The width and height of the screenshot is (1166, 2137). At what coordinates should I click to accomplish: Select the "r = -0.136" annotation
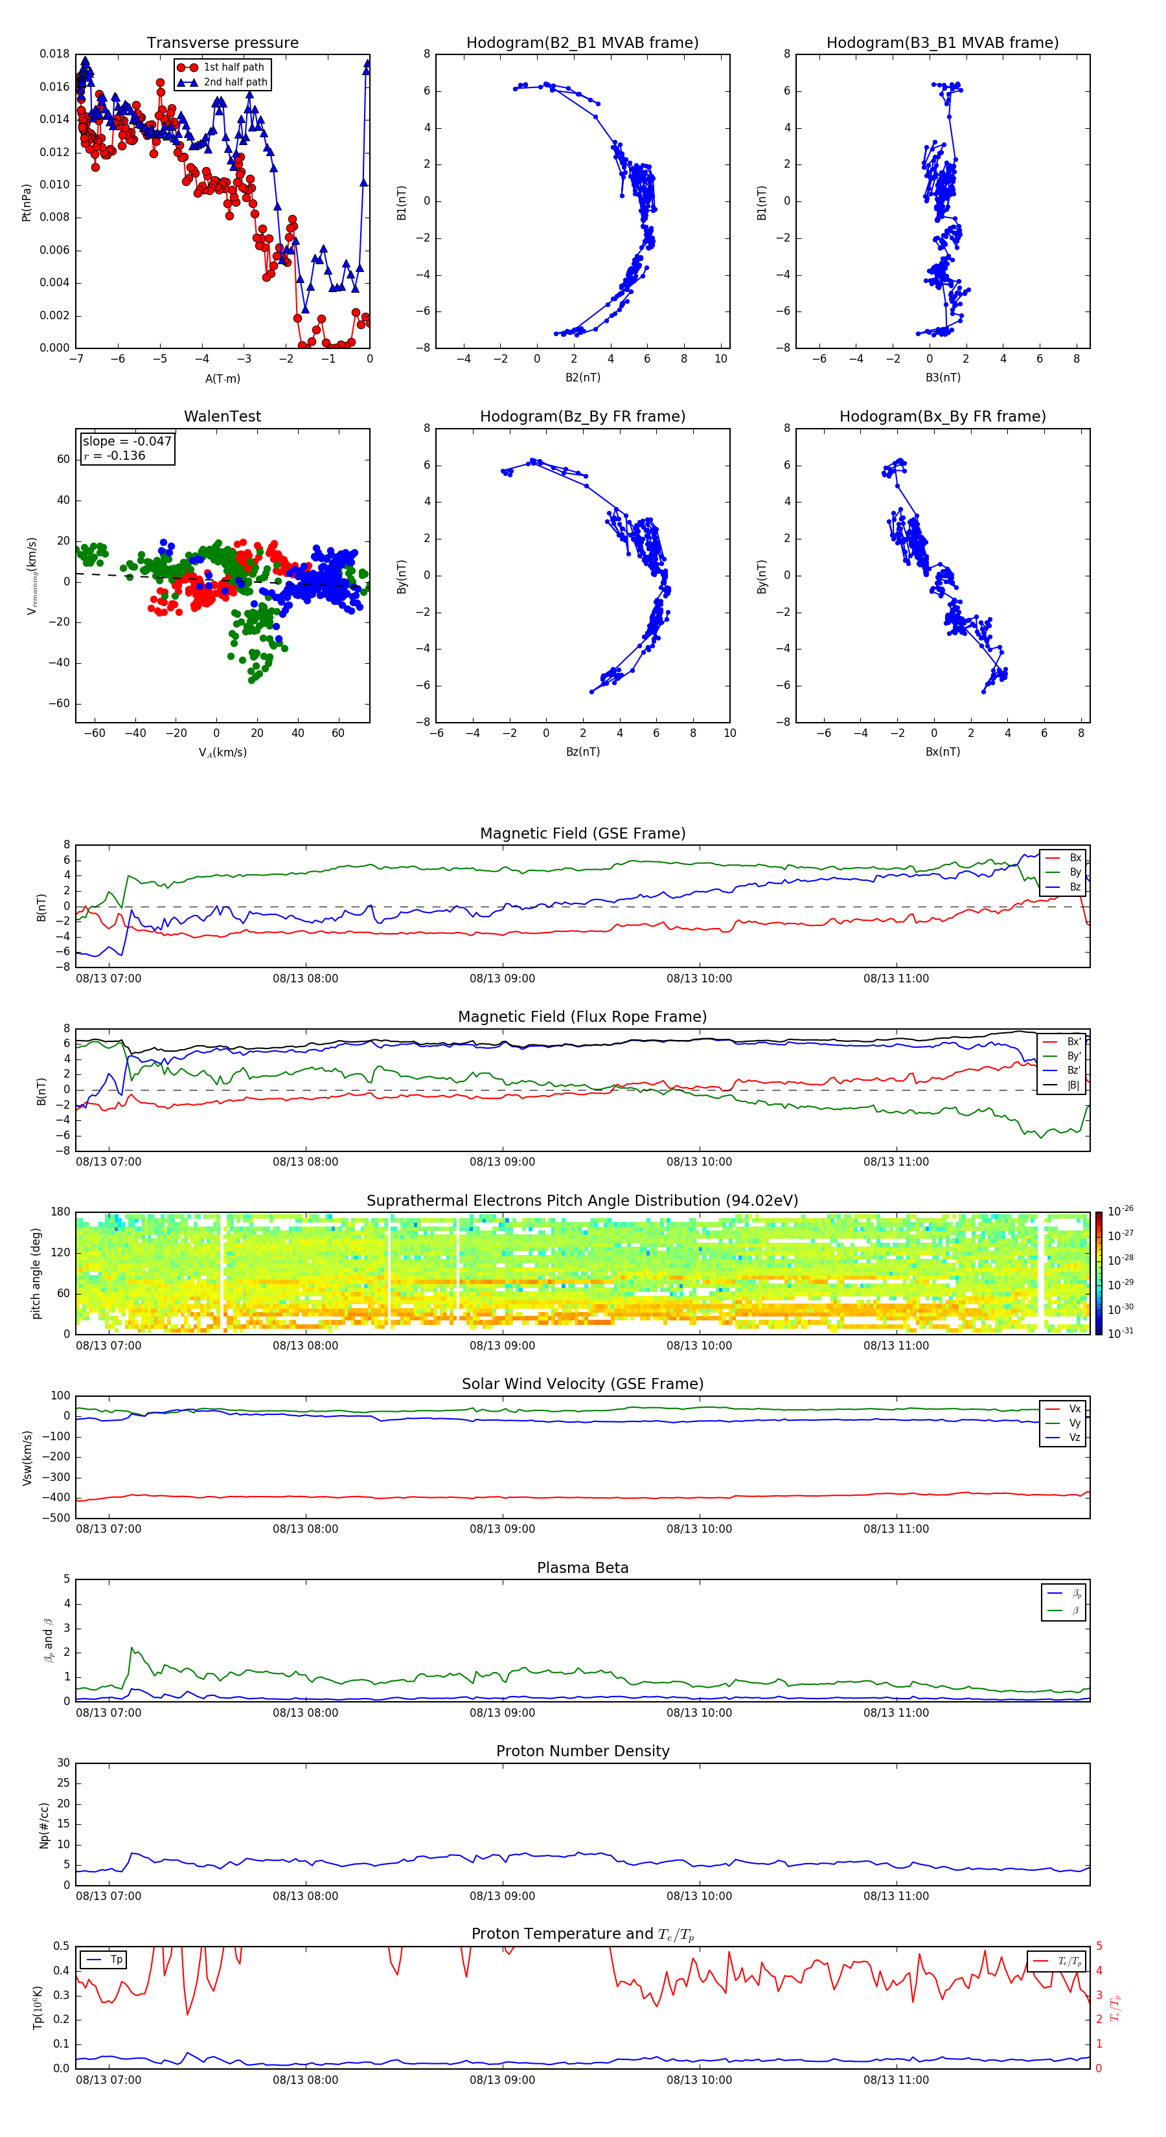115,455
